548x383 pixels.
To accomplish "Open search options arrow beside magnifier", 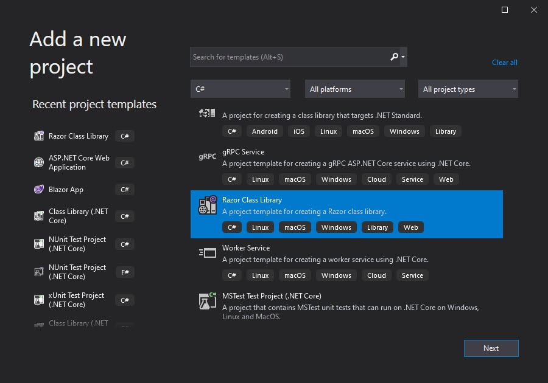I will coord(403,57).
